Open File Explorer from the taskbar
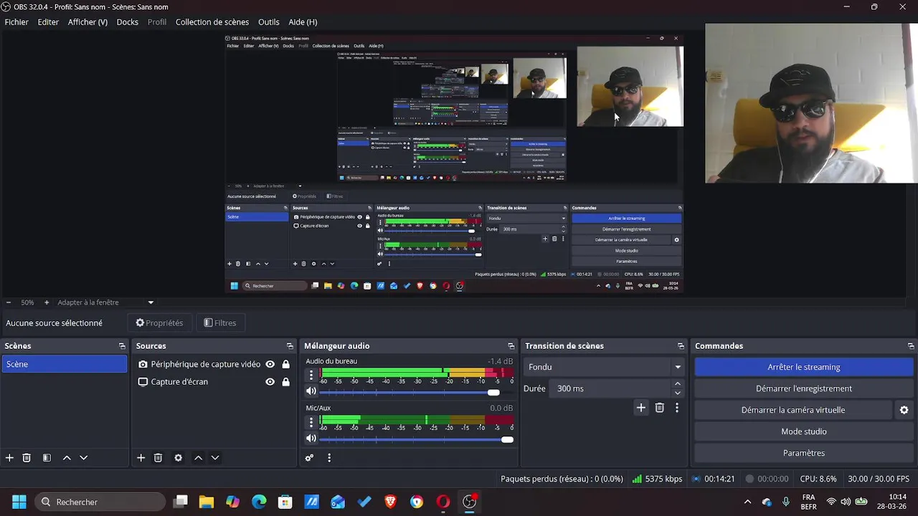The image size is (918, 516). point(207,502)
